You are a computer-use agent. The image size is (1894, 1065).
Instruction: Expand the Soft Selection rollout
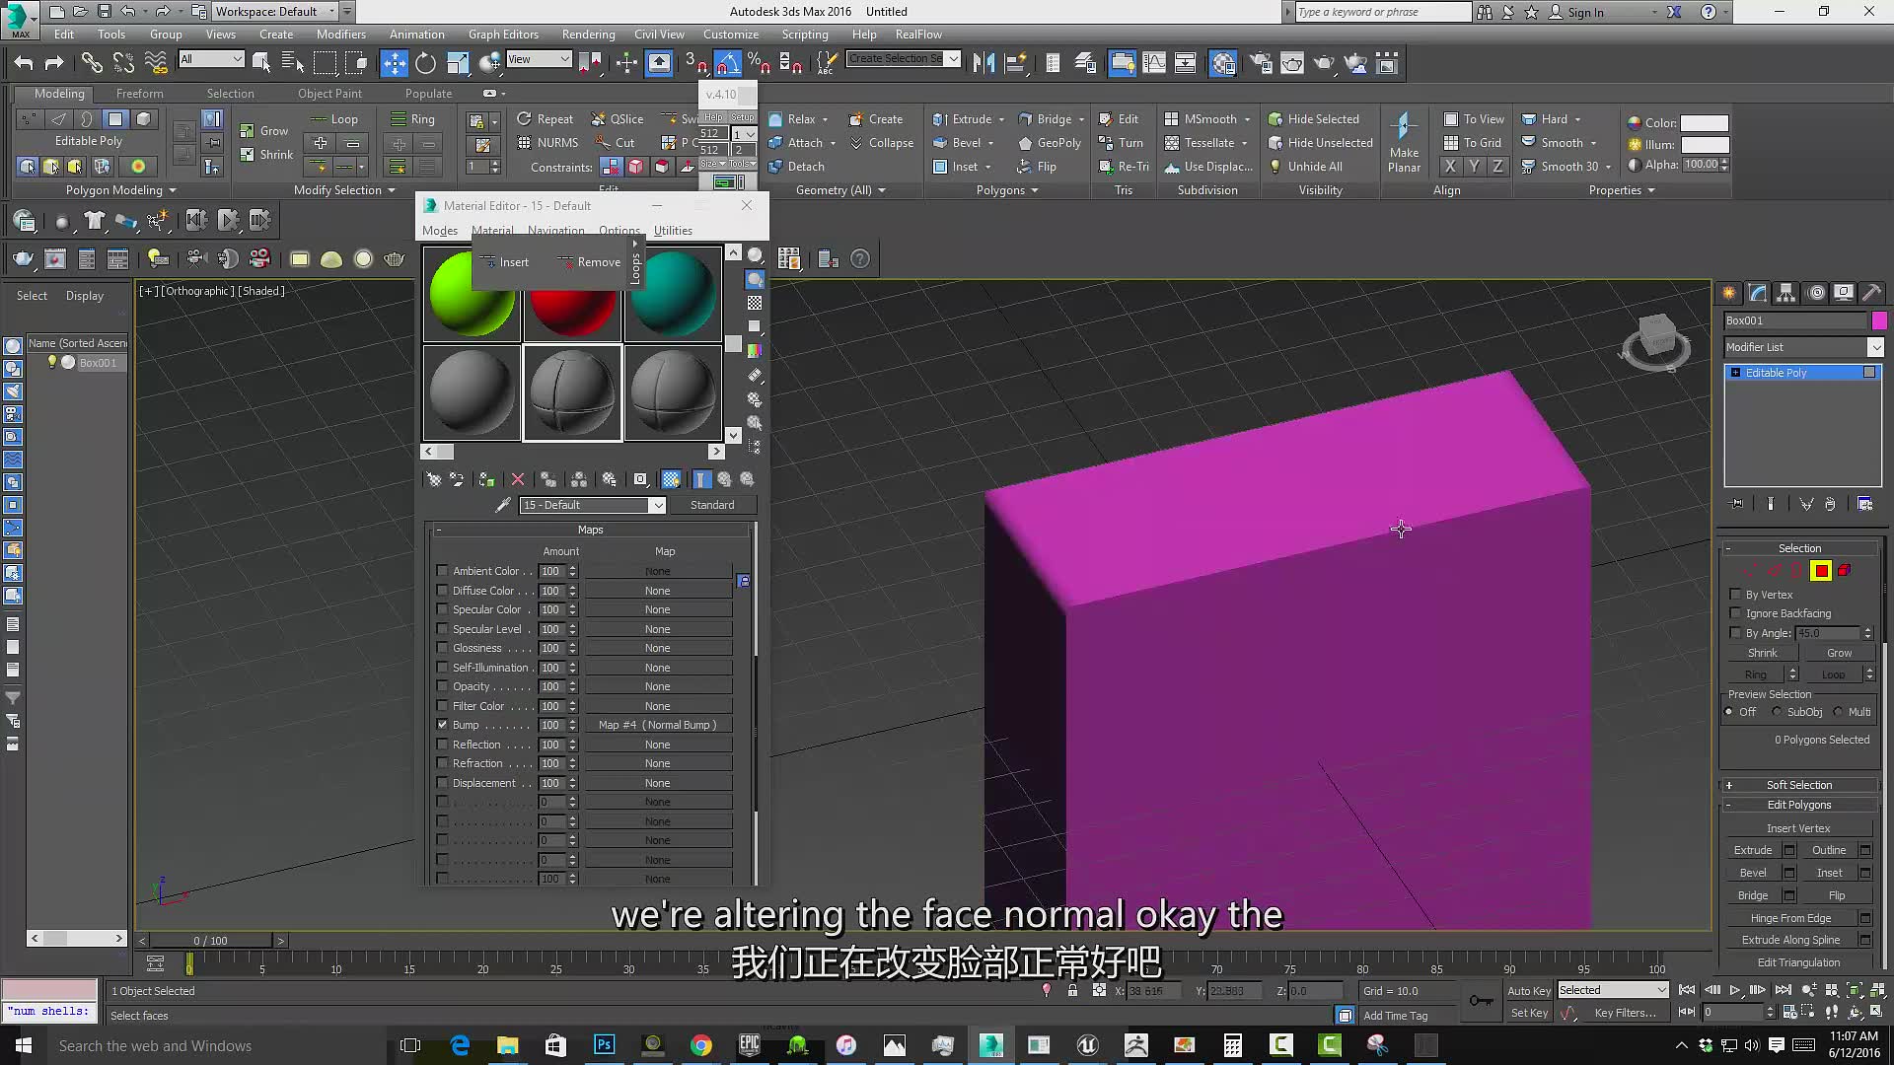[x=1799, y=785]
